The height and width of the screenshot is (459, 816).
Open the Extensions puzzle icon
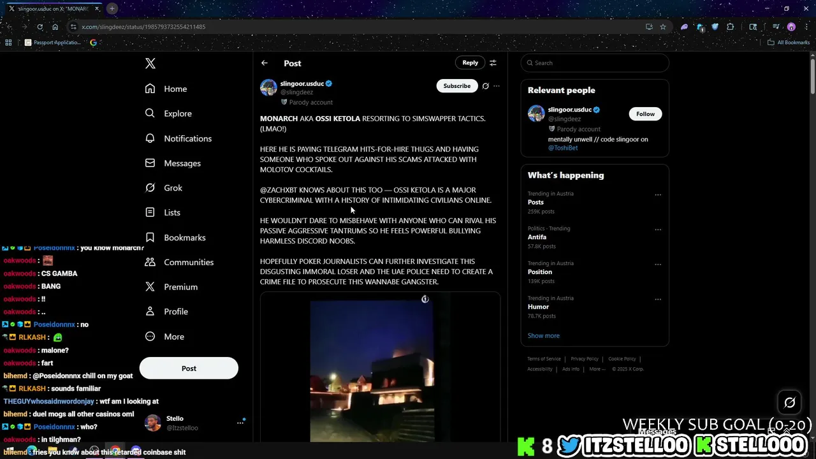point(731,27)
